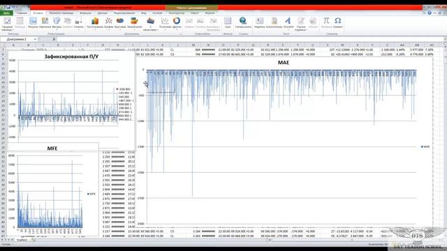Image resolution: width=447 pixels, height=251 pixels.
Task: Insert a Срез slicer
Action: point(228,23)
